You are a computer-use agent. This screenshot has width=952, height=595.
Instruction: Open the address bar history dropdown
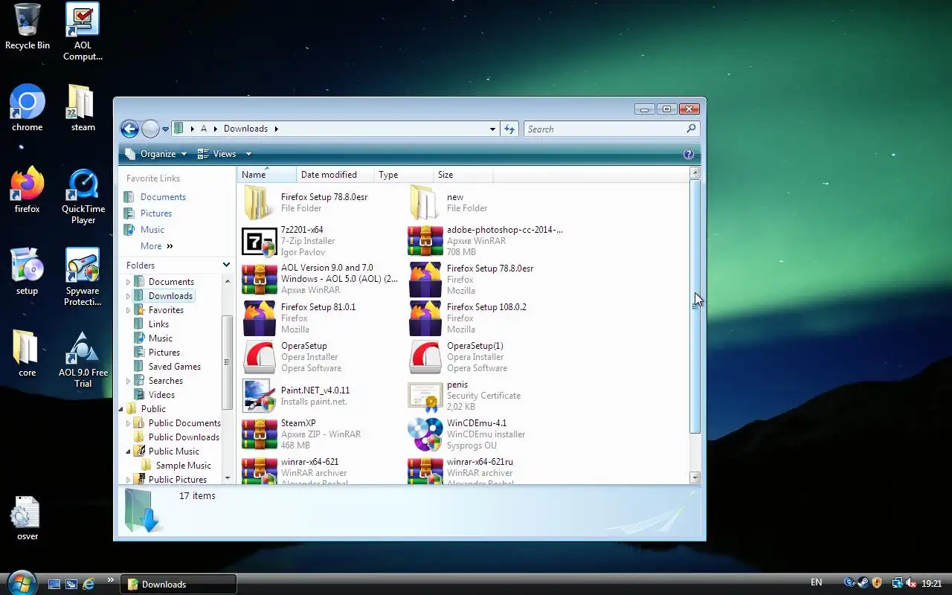(492, 129)
